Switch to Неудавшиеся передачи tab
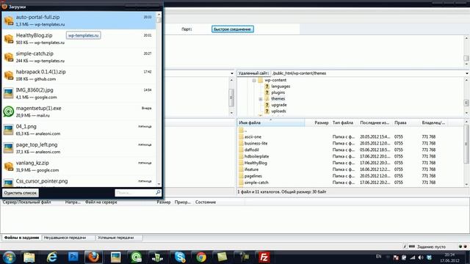 click(x=68, y=238)
